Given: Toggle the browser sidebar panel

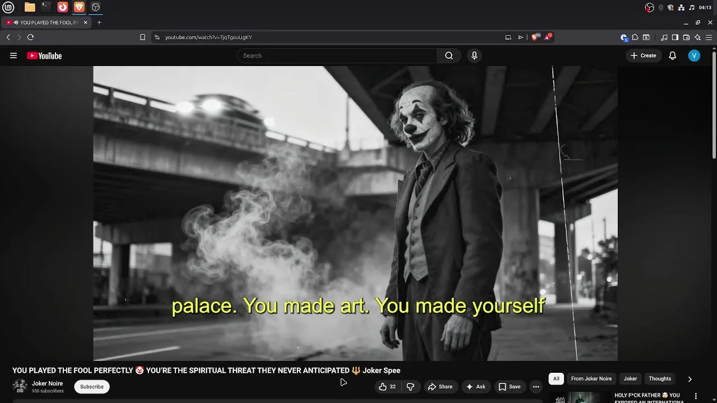Looking at the screenshot, I should [675, 38].
